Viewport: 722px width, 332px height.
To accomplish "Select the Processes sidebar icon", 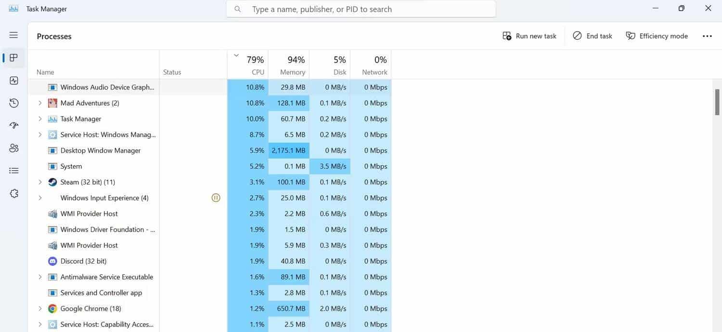I will point(13,57).
